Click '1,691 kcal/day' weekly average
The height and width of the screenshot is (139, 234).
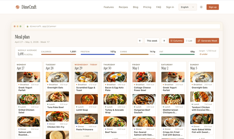[25, 54]
